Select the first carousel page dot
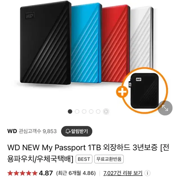The height and width of the screenshot is (177, 177). pyautogui.click(x=70, y=111)
